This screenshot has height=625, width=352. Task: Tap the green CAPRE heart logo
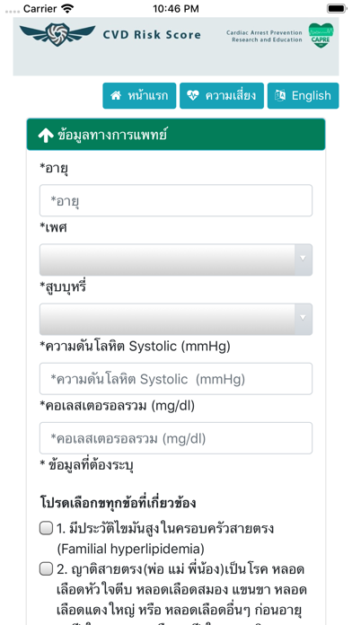(x=321, y=35)
